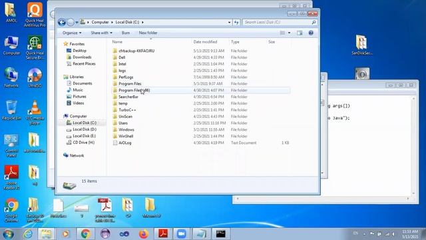The image size is (426, 240).
Task: Sort by the Name column header
Action: (x=117, y=42)
